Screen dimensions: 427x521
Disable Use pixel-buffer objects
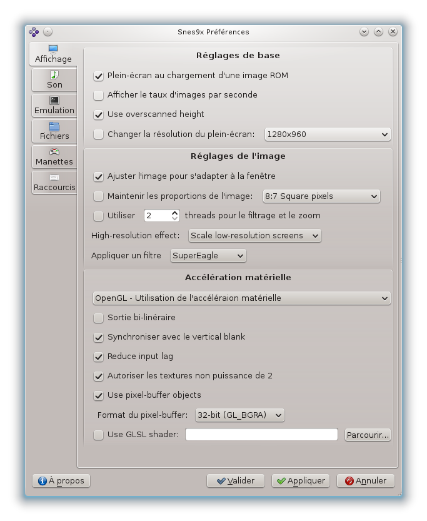point(98,395)
